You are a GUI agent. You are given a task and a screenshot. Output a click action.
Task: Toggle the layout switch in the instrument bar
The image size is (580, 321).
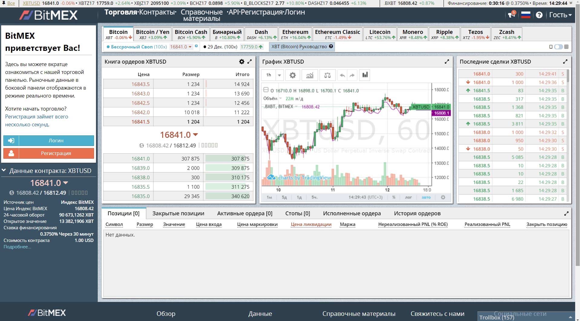click(558, 47)
